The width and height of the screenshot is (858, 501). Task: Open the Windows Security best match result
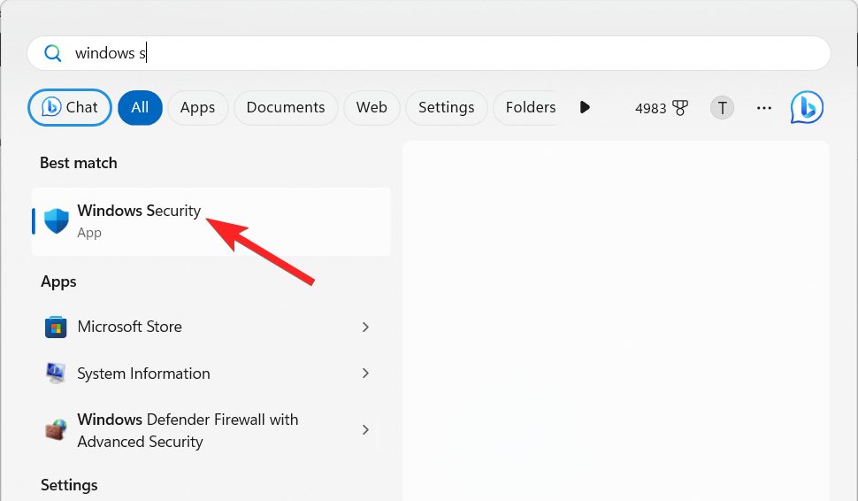[211, 222]
